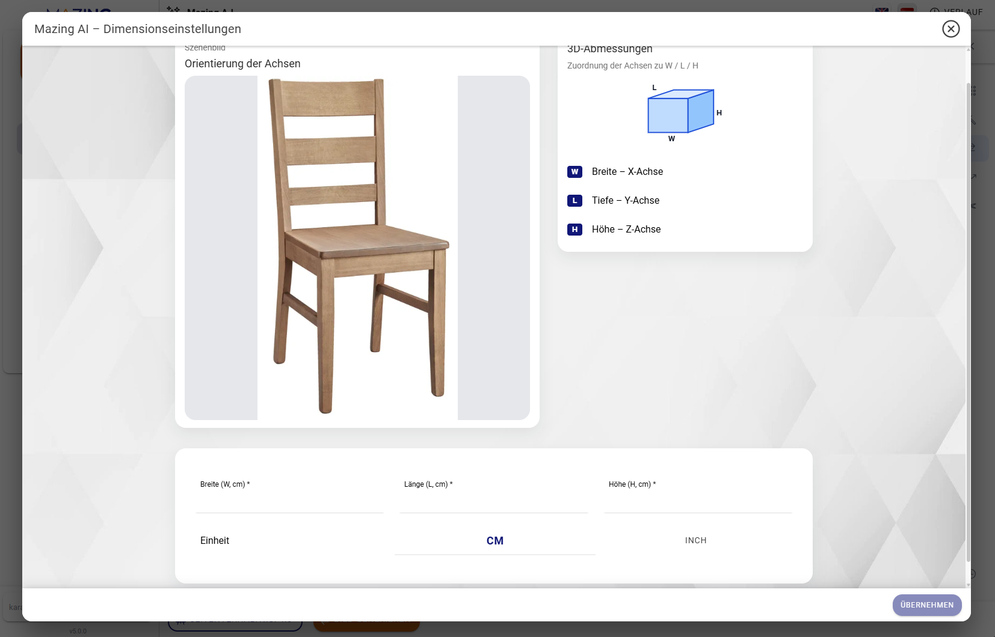The height and width of the screenshot is (637, 995).
Task: Focus the Breite (W, cm) input field
Action: point(289,502)
